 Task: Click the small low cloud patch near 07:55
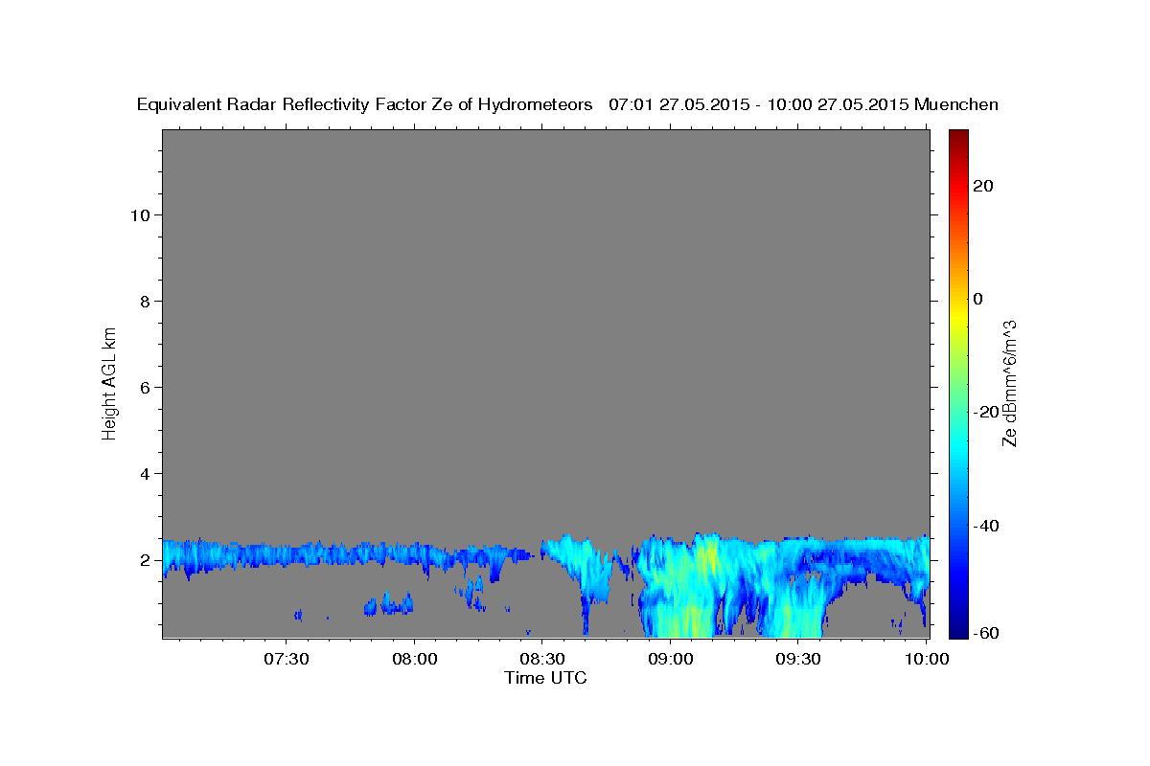(x=388, y=604)
